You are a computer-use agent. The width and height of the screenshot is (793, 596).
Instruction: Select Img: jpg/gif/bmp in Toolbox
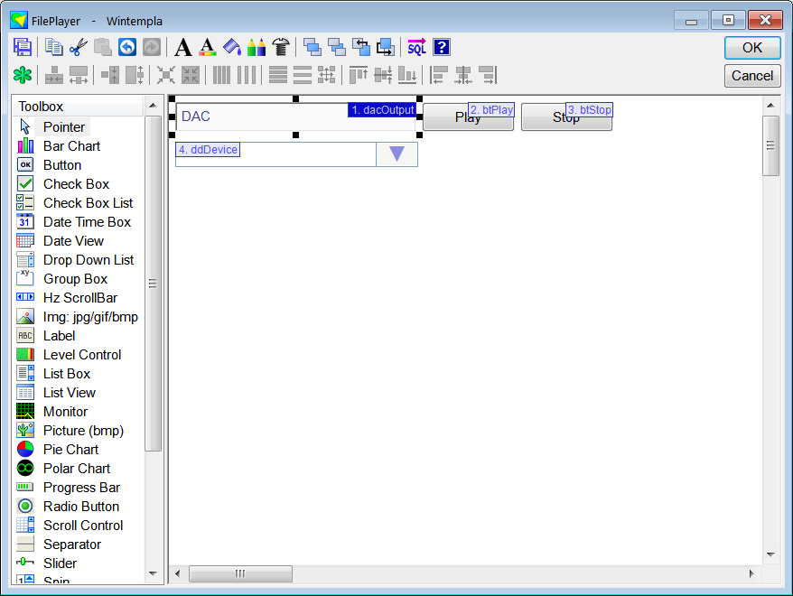click(x=90, y=317)
